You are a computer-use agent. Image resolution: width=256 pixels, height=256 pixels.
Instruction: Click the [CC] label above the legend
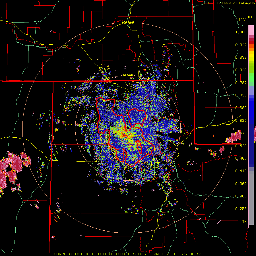coord(243,20)
